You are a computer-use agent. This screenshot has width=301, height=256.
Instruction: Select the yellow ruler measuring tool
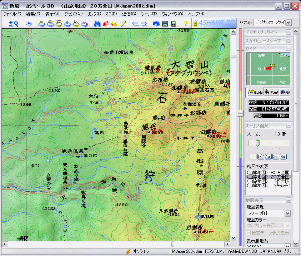point(123,24)
